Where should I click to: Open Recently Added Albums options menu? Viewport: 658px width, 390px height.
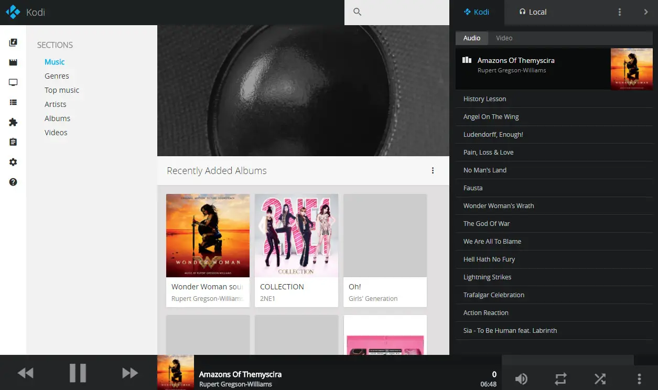pos(433,170)
